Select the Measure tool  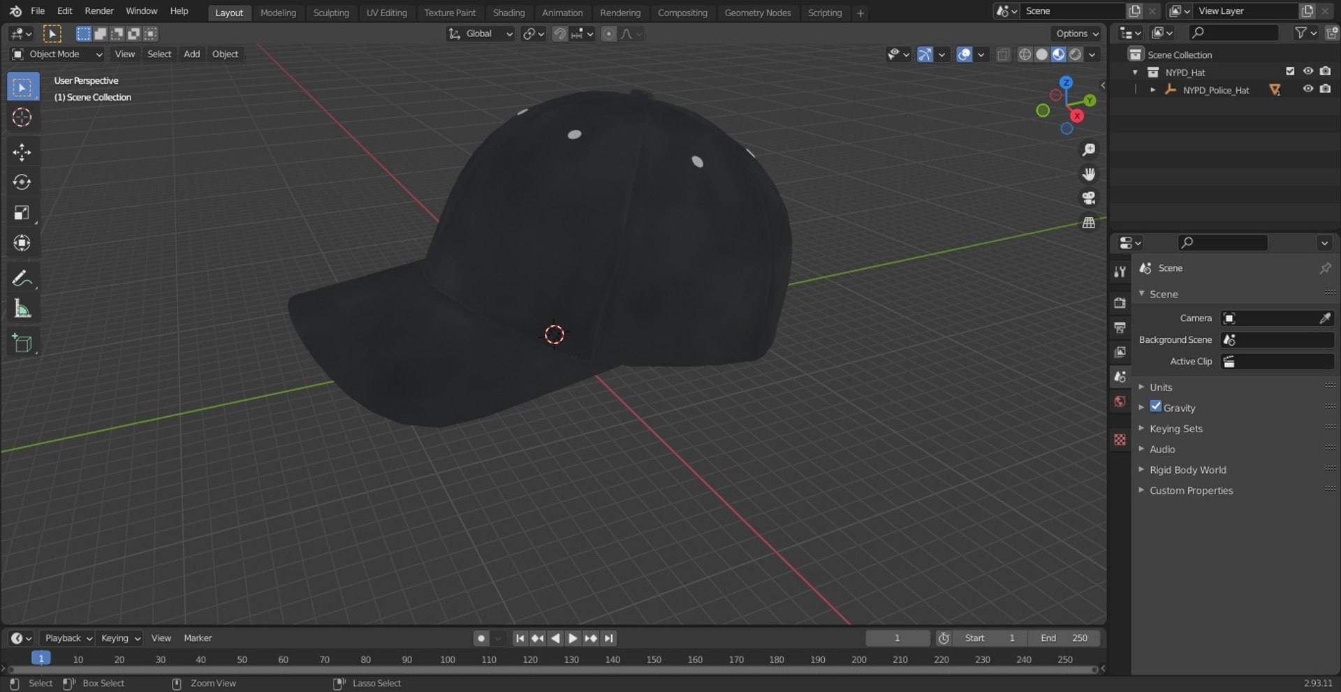pyautogui.click(x=22, y=308)
